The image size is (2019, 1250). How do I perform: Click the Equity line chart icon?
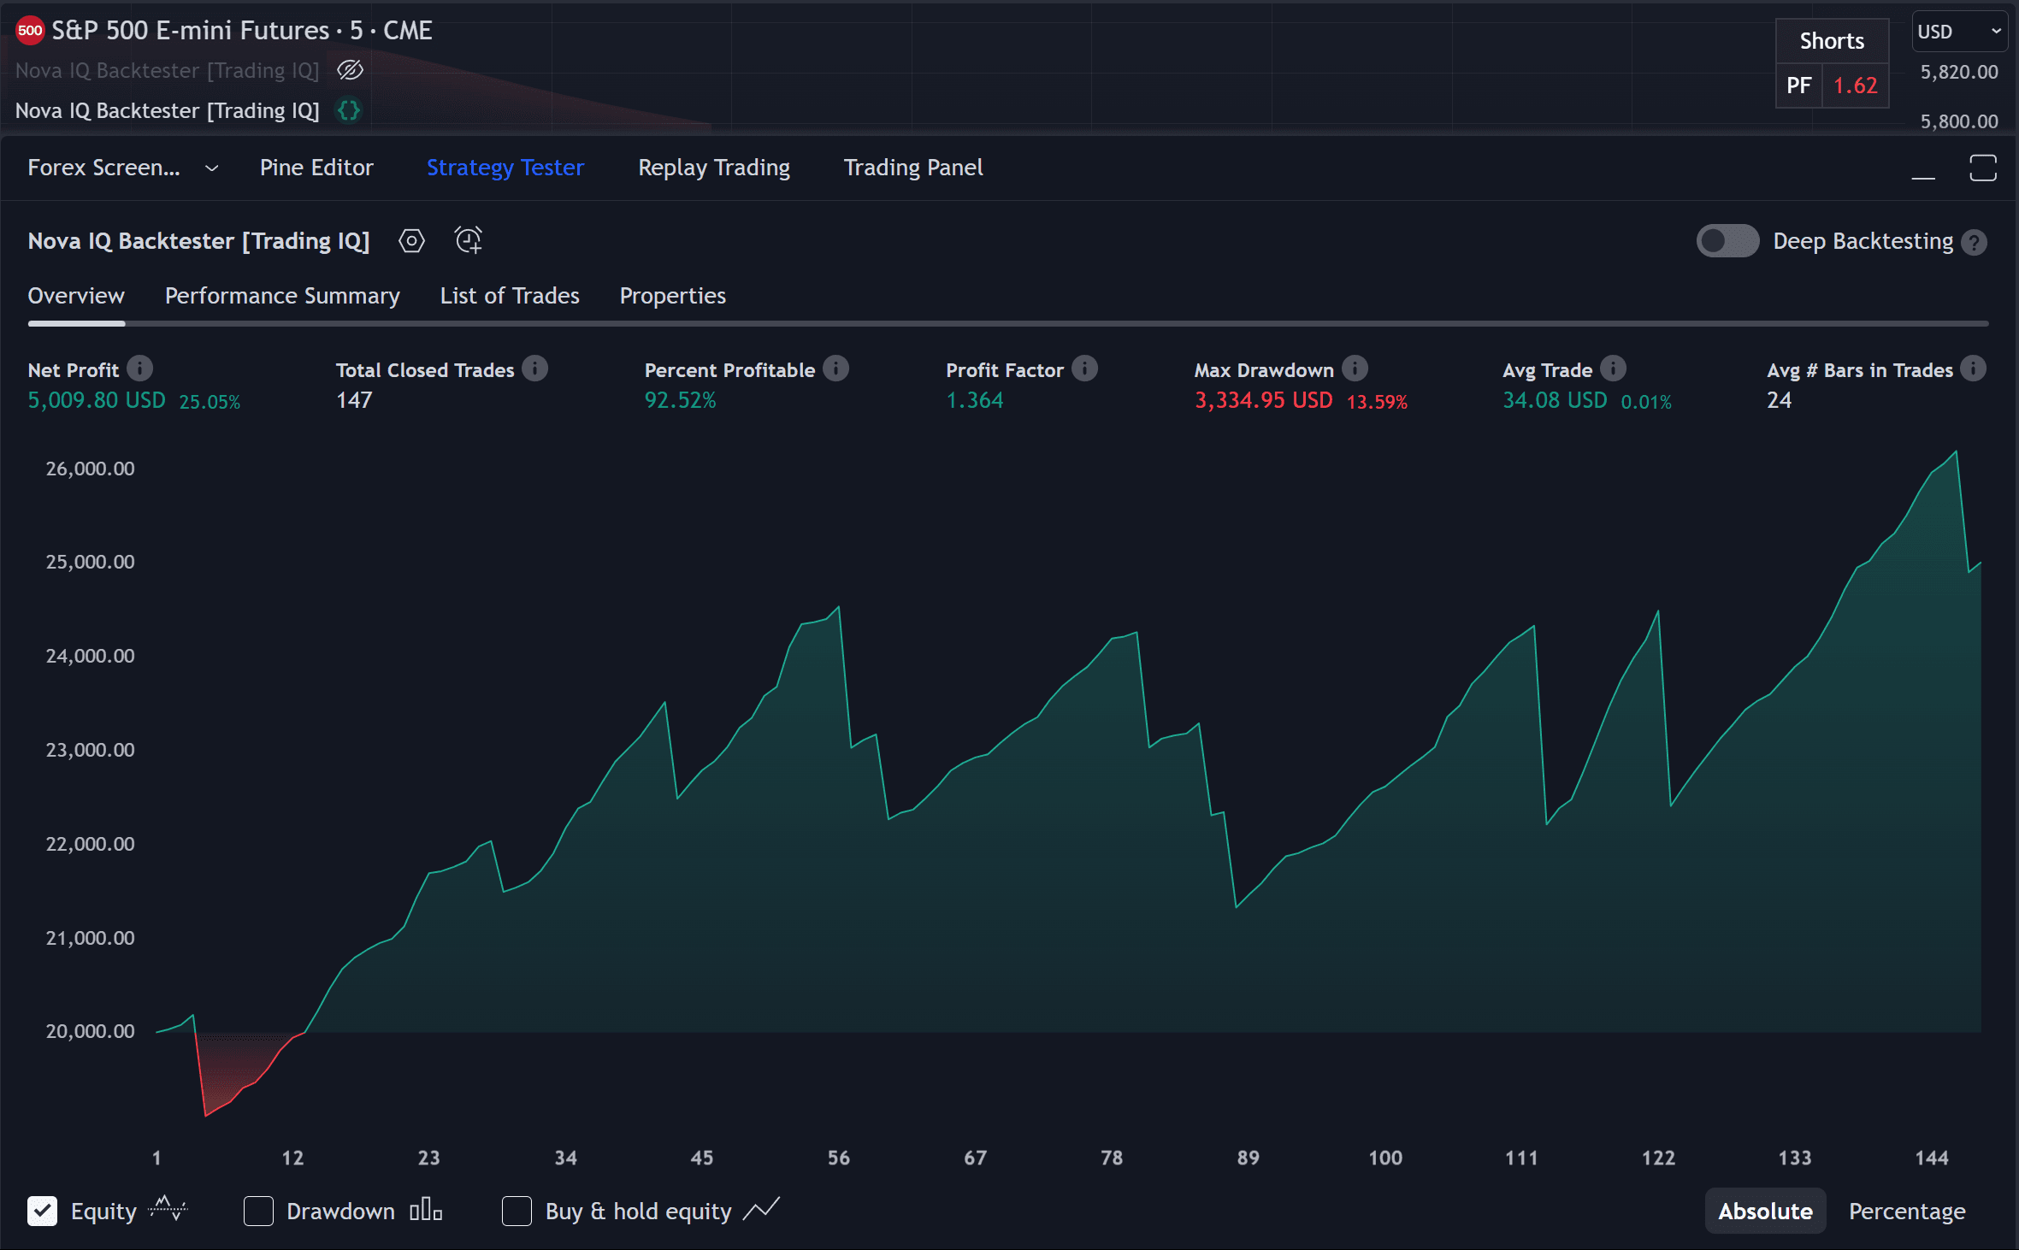coord(168,1209)
